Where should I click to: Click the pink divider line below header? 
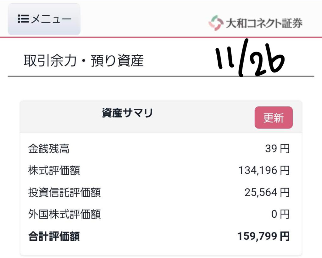(161, 37)
